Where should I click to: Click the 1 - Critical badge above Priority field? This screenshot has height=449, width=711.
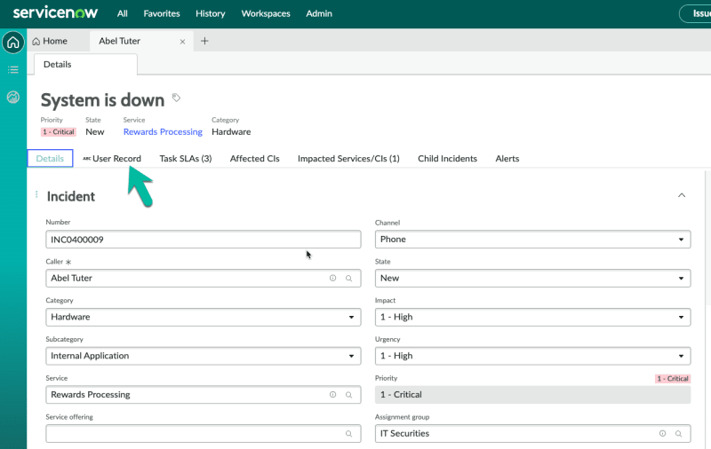point(673,378)
